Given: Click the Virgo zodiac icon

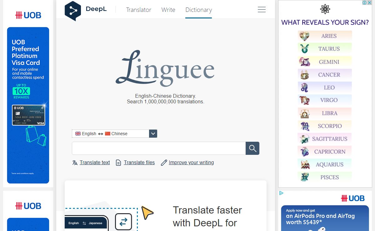Looking at the screenshot, I should click(304, 100).
